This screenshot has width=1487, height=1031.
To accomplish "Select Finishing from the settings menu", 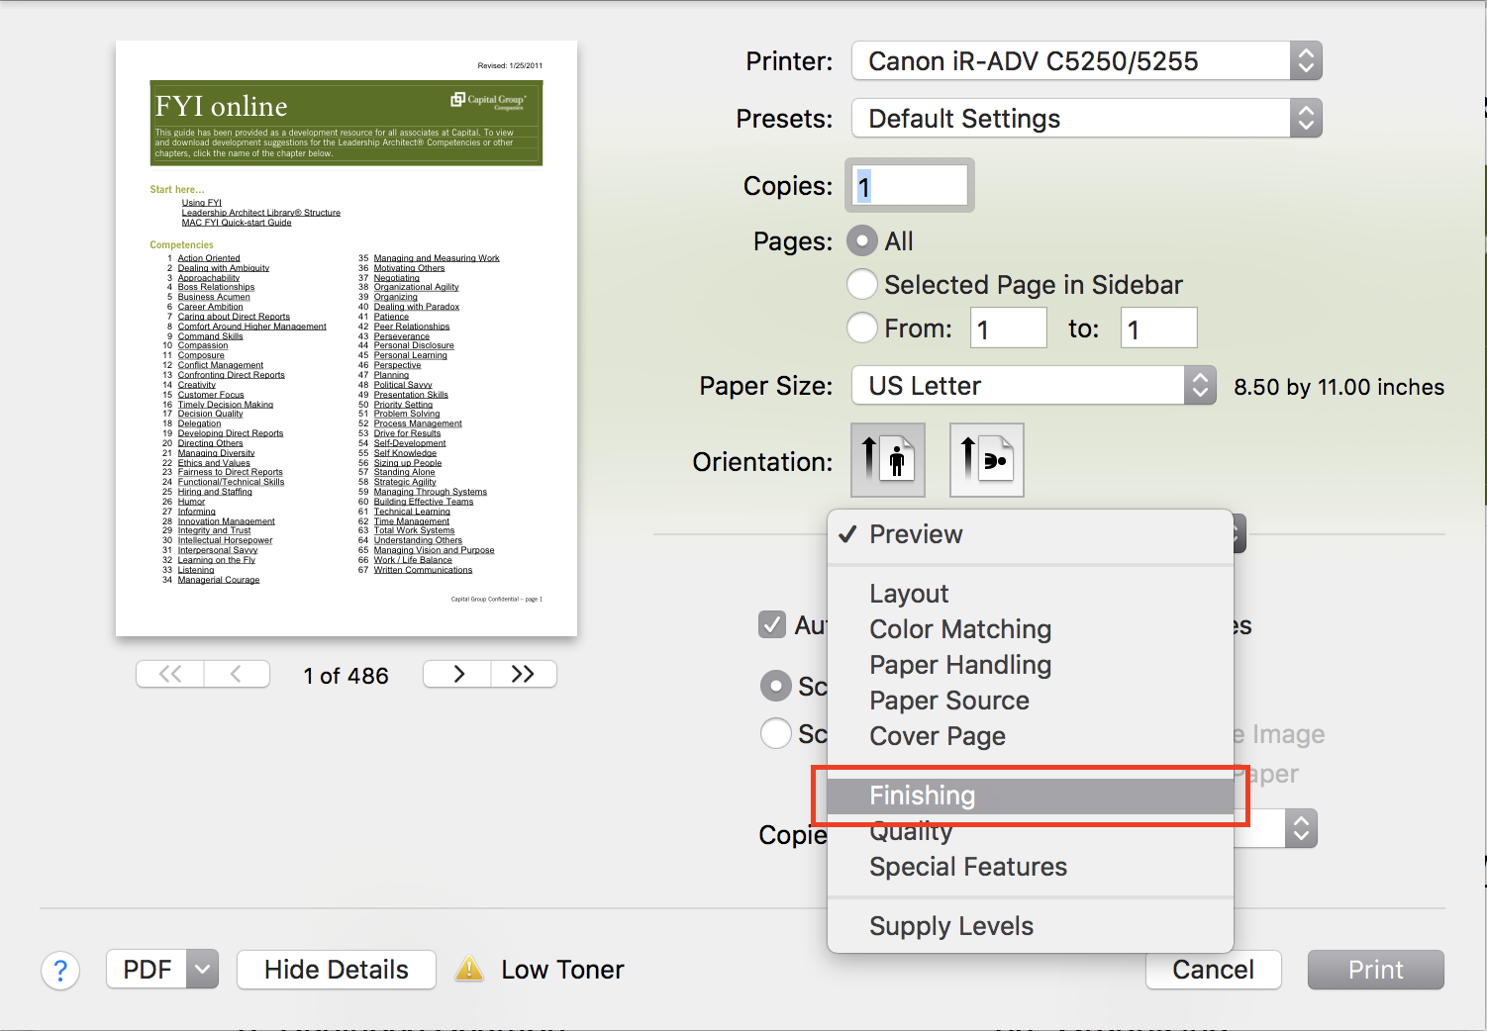I will 922,795.
